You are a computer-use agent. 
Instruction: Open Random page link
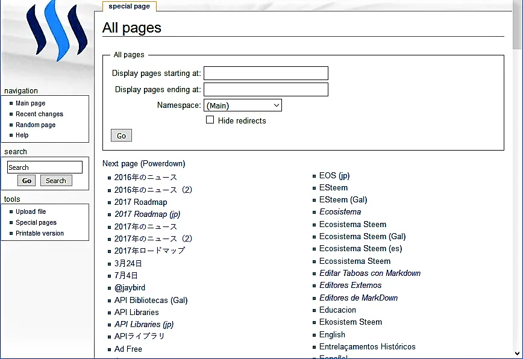pyautogui.click(x=36, y=125)
